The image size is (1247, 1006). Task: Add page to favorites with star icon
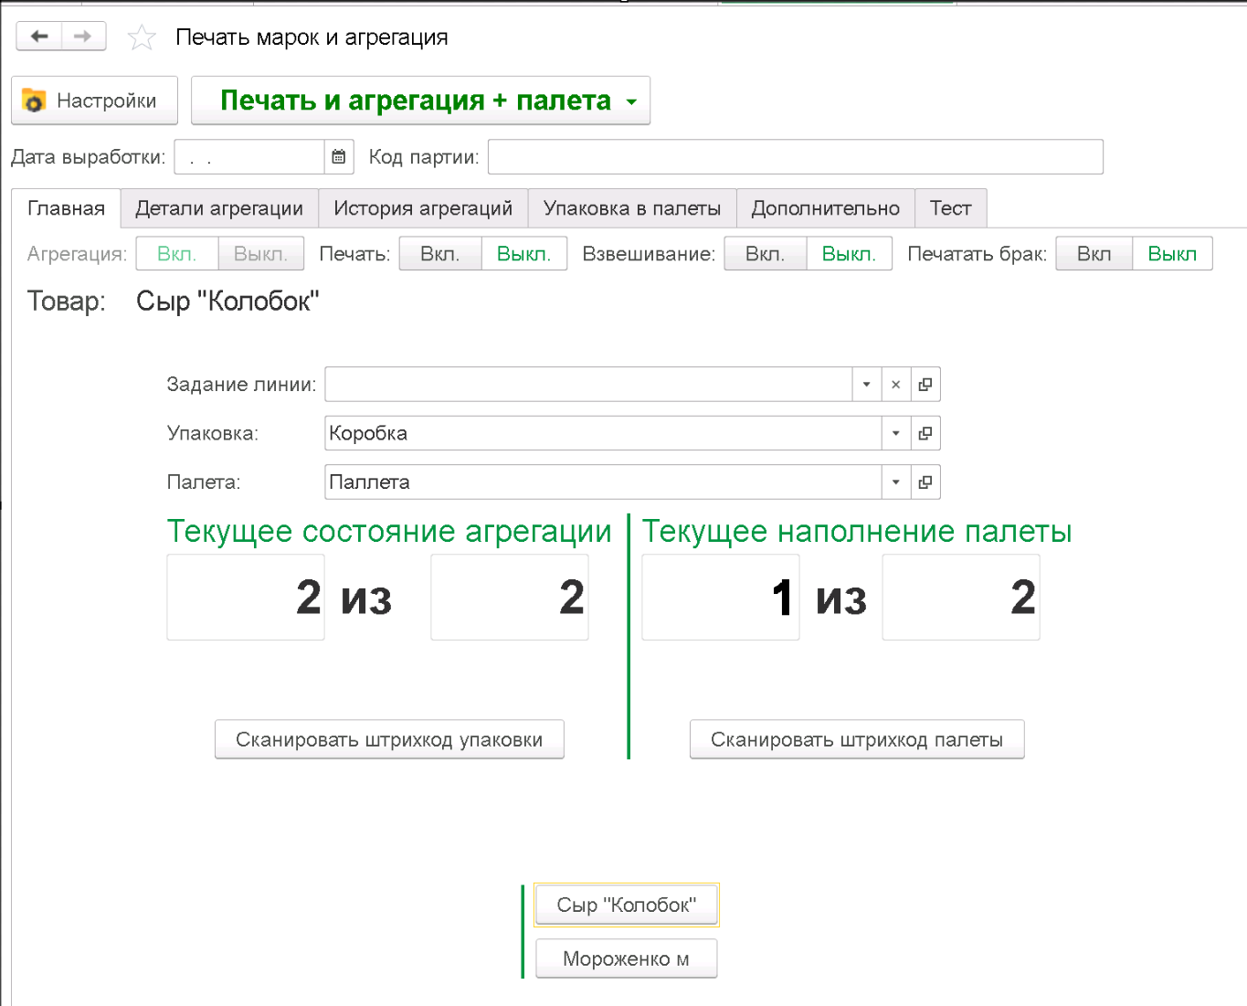pos(142,37)
